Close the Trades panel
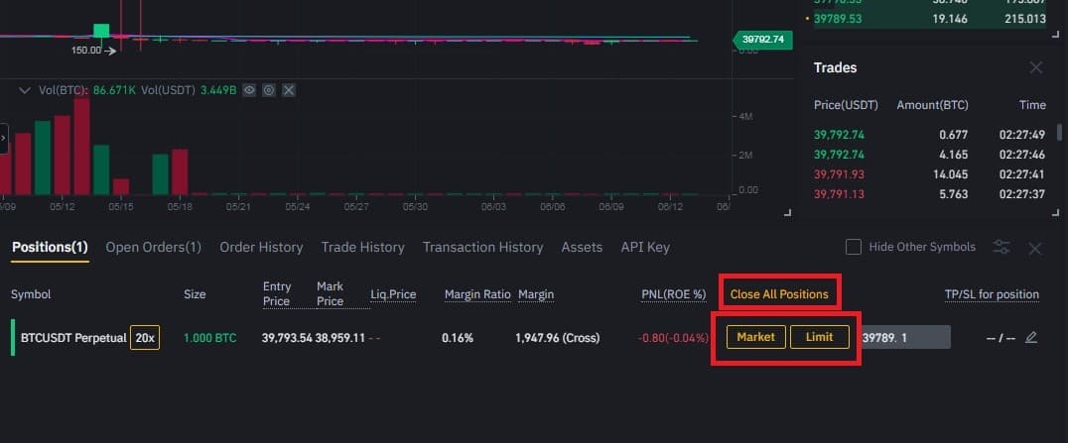Image resolution: width=1068 pixels, height=443 pixels. (1036, 67)
